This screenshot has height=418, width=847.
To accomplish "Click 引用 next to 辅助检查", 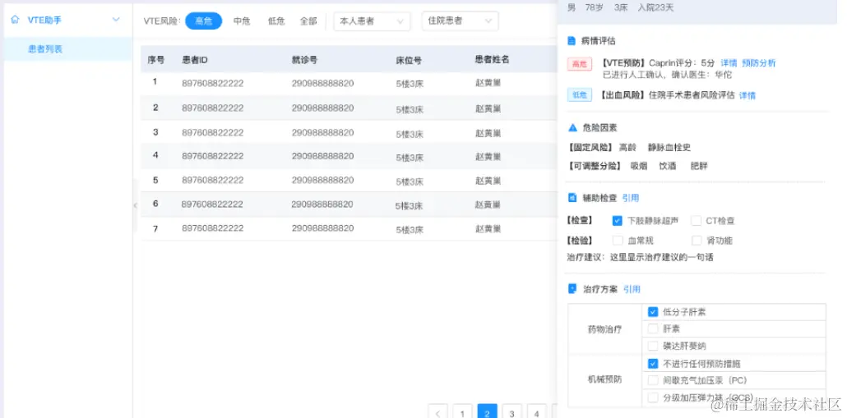I will [x=631, y=198].
